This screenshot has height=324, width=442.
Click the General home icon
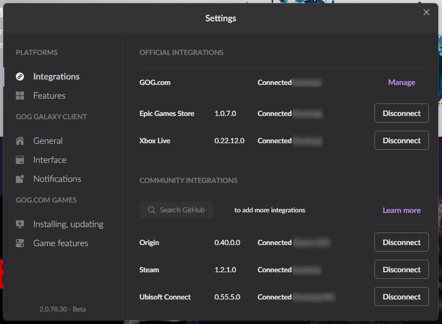20,140
